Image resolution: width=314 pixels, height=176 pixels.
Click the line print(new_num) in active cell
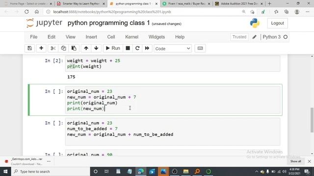click(x=86, y=109)
